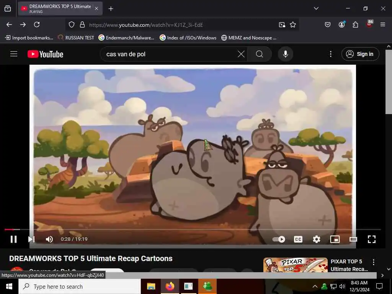
Task: Open Firefox View button
Action: [x=8, y=9]
